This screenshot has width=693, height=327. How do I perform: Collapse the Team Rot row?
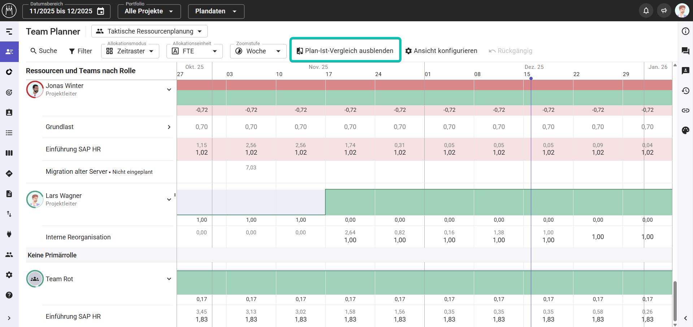tap(169, 279)
